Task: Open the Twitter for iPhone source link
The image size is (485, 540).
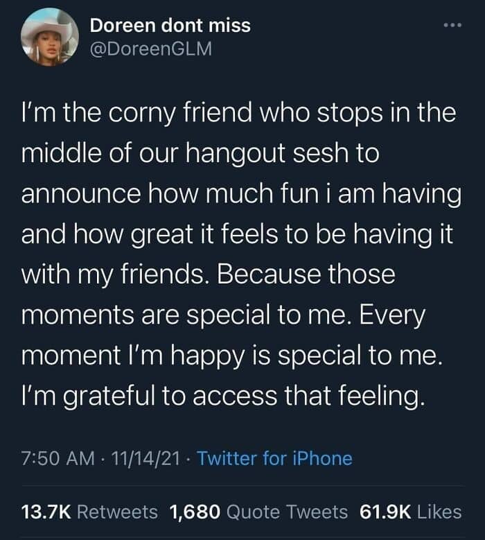Action: pos(274,458)
